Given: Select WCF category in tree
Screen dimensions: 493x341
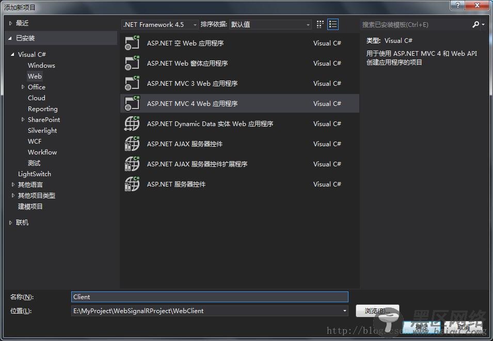Looking at the screenshot, I should point(35,141).
